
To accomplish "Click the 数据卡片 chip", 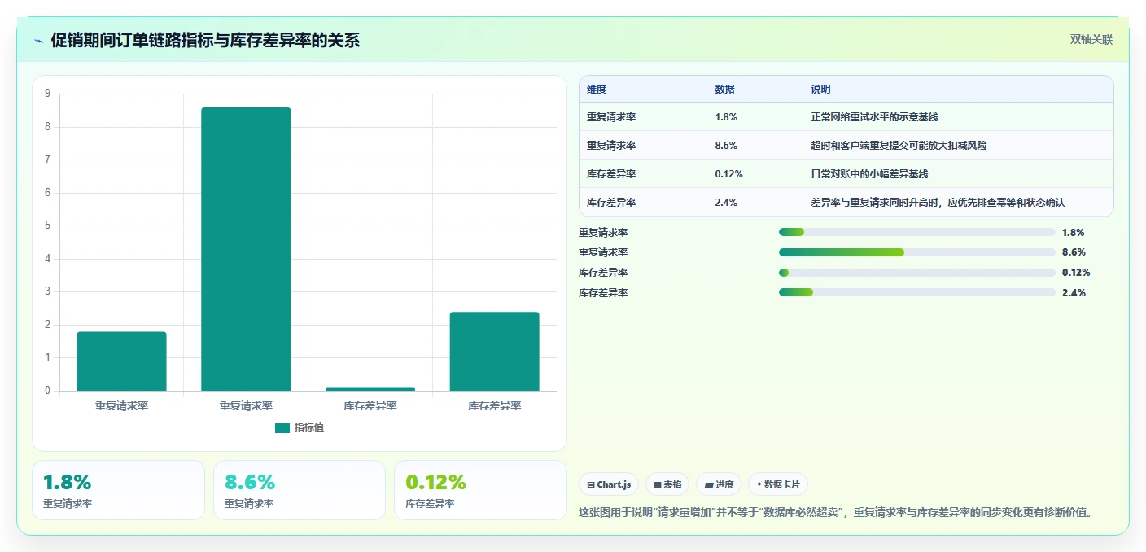I will pos(778,484).
